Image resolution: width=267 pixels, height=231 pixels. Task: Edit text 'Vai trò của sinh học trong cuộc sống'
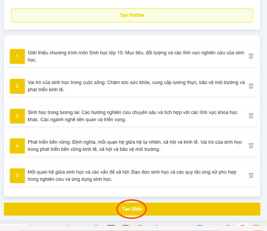click(67, 83)
